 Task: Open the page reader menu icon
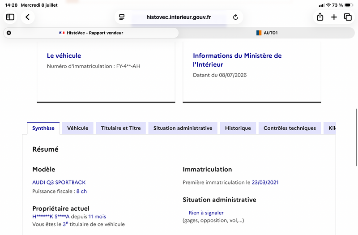click(x=122, y=17)
